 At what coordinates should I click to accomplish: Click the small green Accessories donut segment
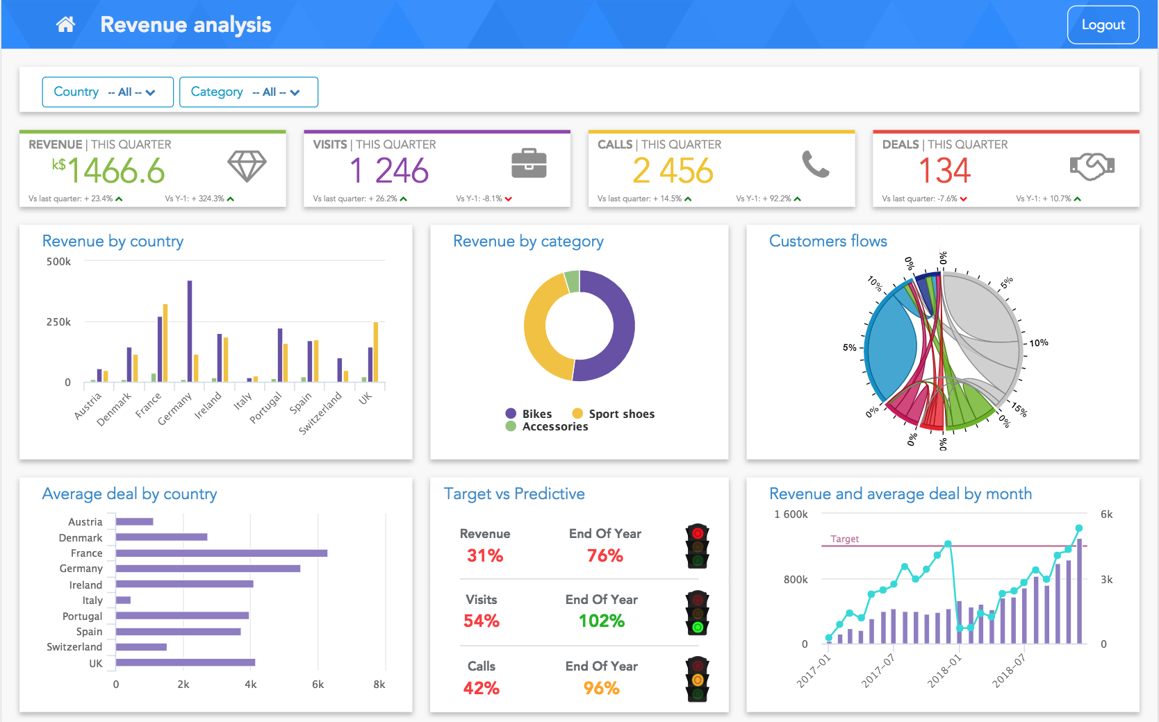pyautogui.click(x=573, y=281)
